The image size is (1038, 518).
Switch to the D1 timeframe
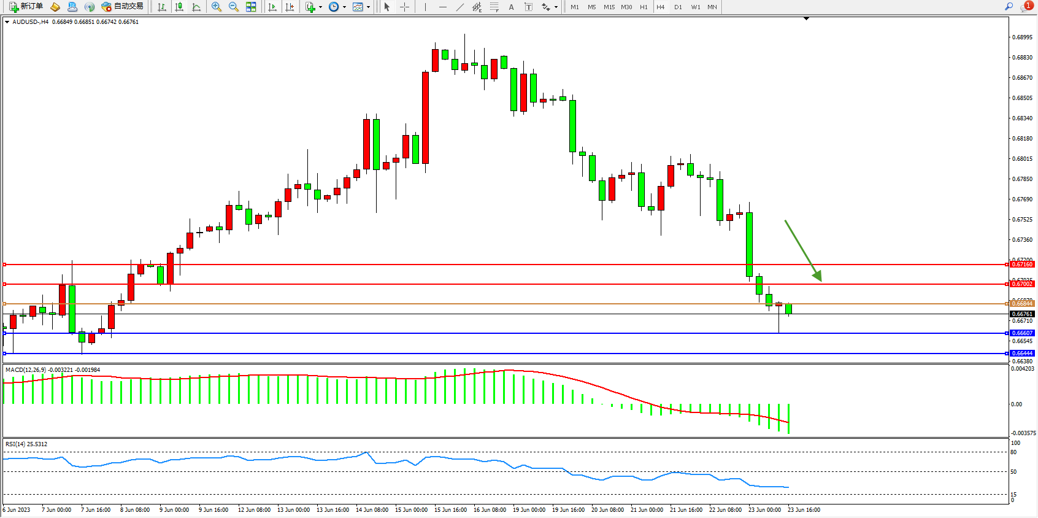pyautogui.click(x=678, y=7)
